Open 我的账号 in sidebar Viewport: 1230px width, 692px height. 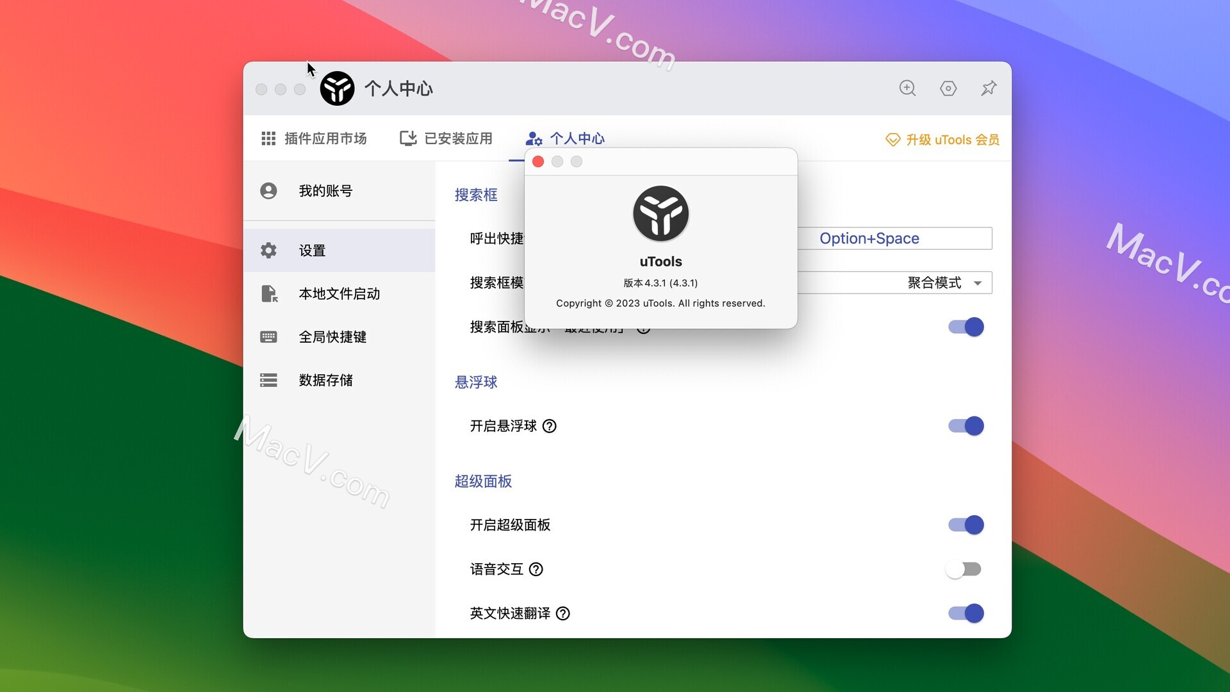[x=340, y=191]
